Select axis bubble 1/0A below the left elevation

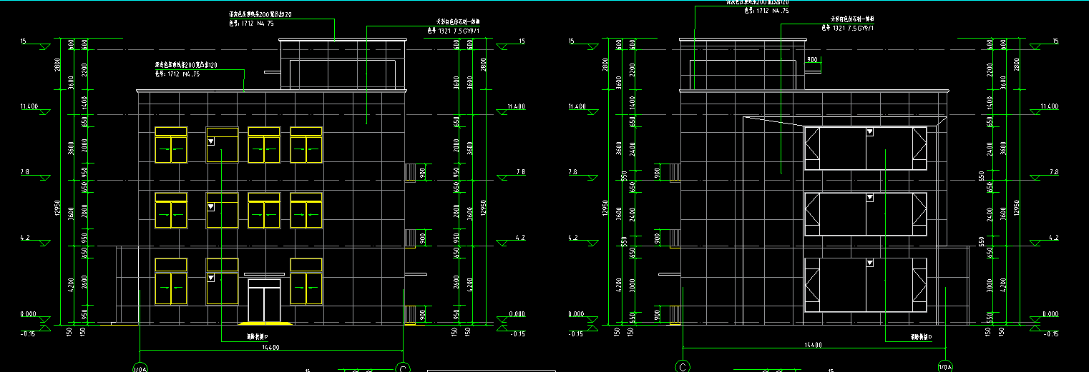coord(140,368)
